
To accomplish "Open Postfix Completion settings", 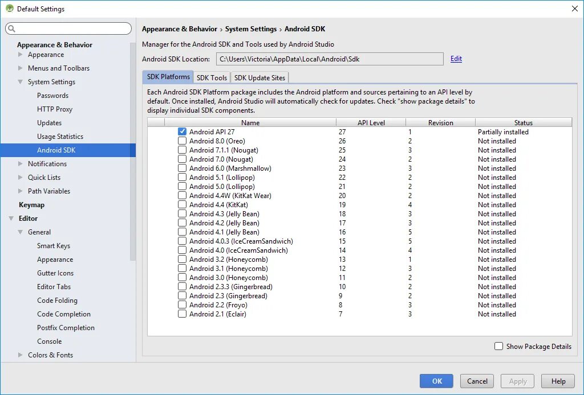I will 66,328.
